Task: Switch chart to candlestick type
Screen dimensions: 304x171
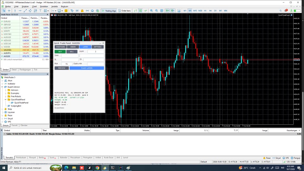Action: coord(140,11)
